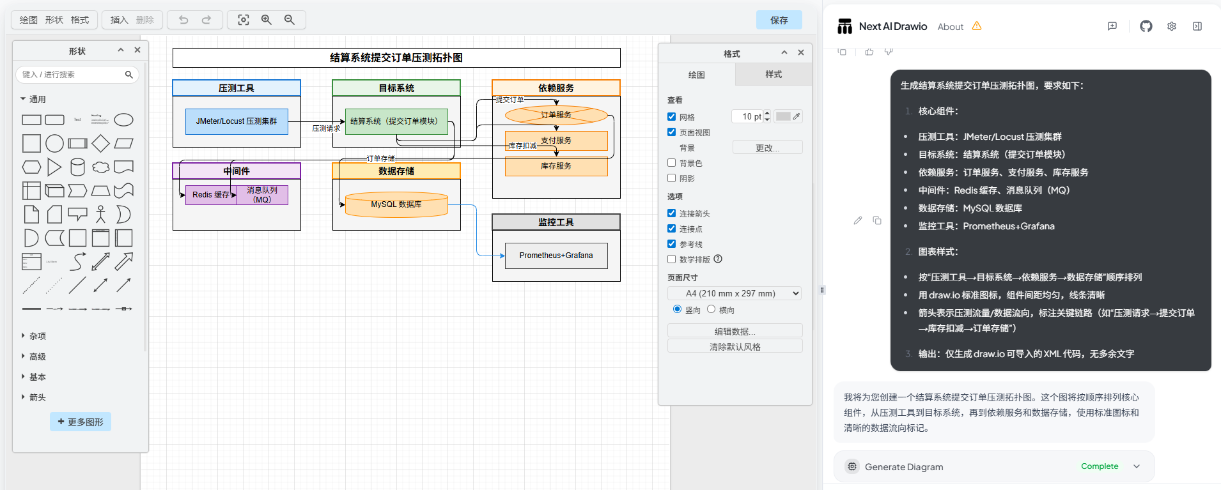Enable the 阴影 shadow checkbox
Viewport: 1221px width, 490px height.
pos(671,178)
